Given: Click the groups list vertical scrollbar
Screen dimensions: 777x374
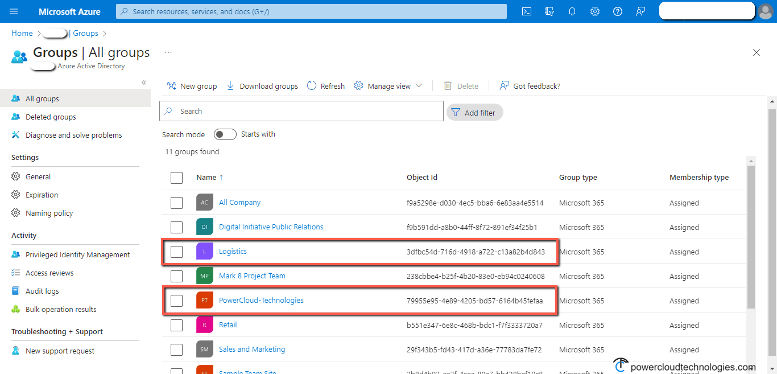Looking at the screenshot, I should 751,237.
